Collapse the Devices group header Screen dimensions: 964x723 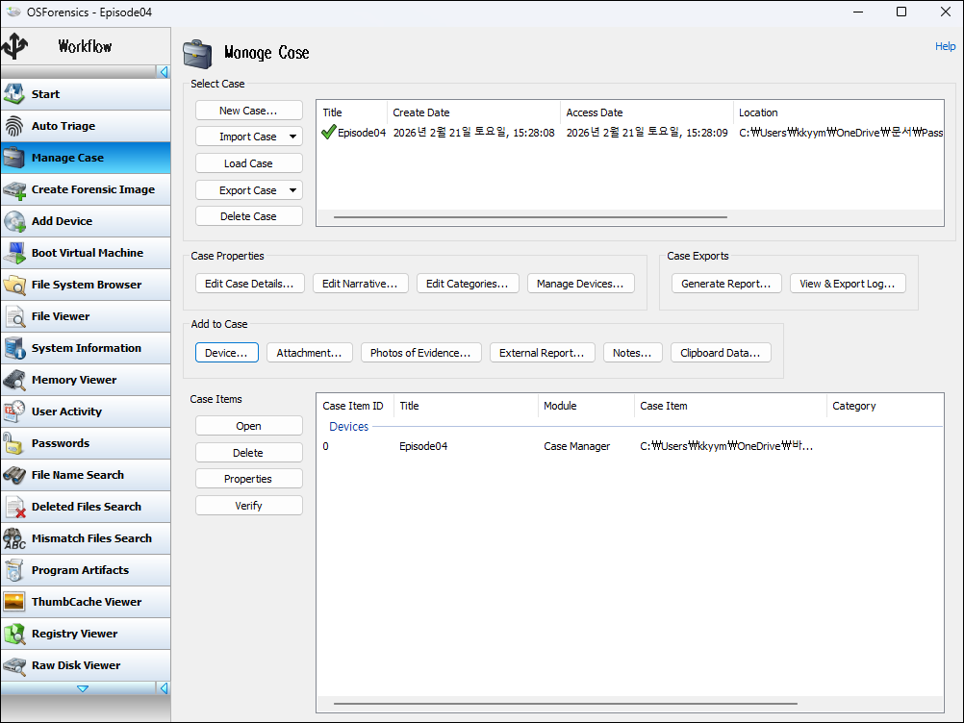click(348, 426)
